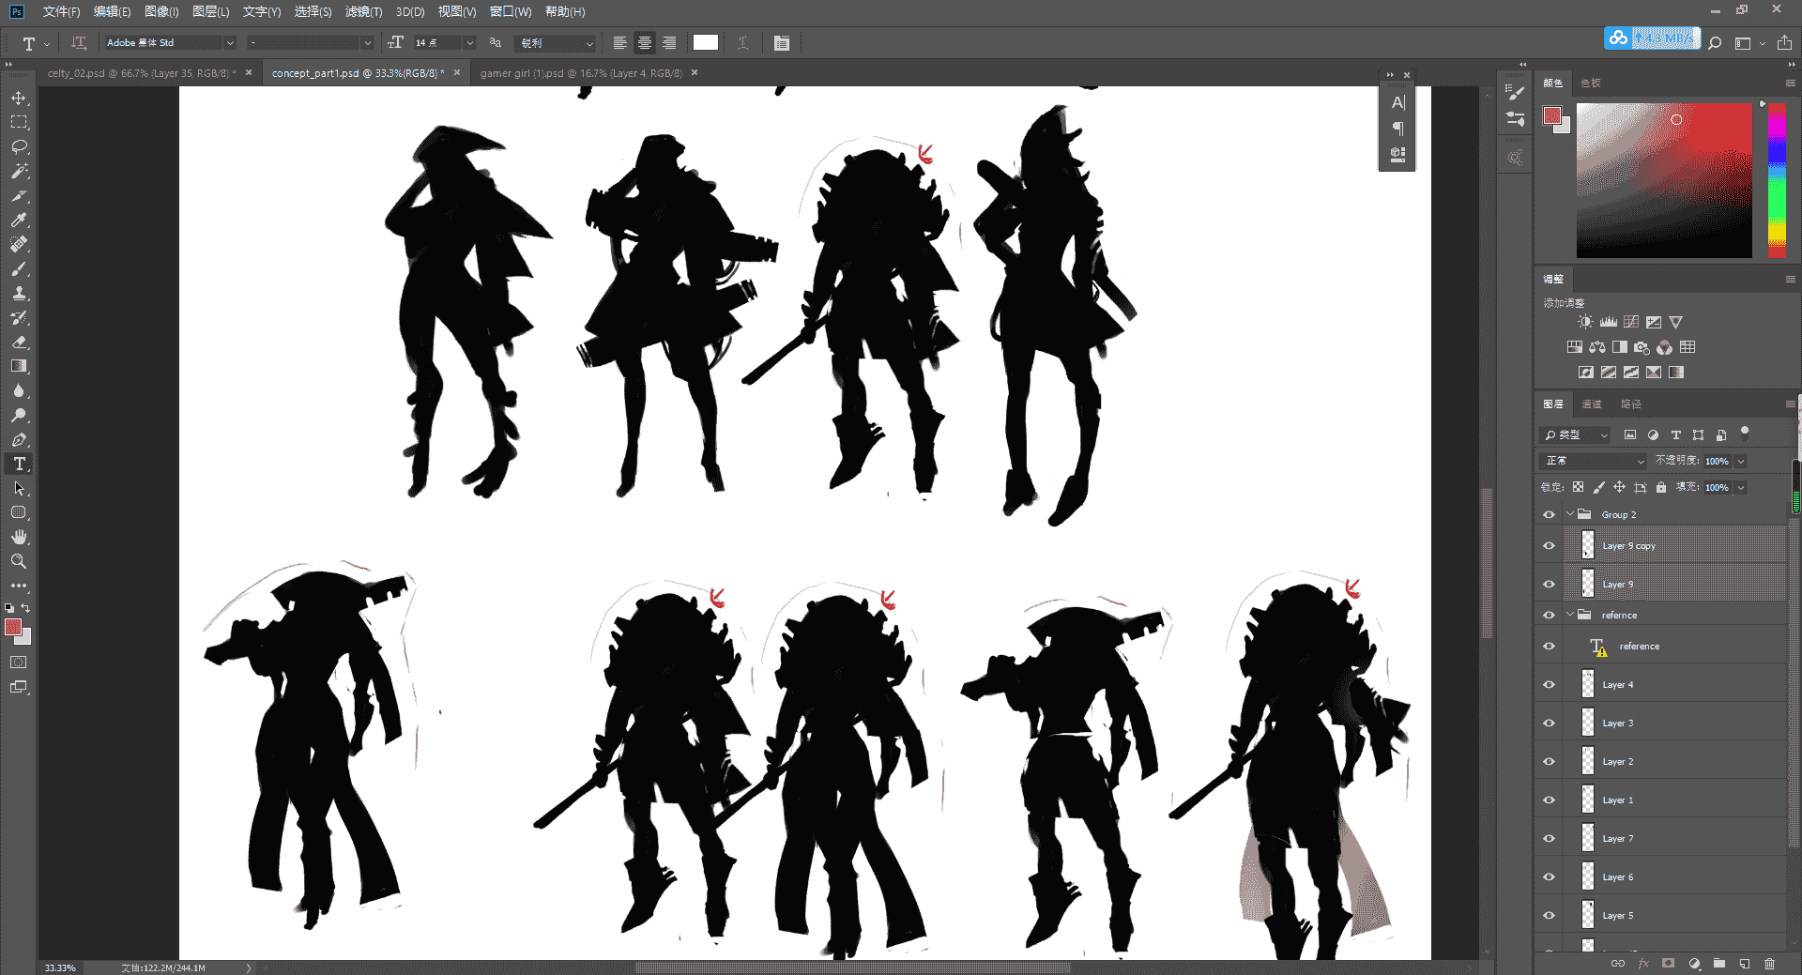Collapse the Group 2 folder
Screen dimensions: 1802x975
pos(1569,514)
